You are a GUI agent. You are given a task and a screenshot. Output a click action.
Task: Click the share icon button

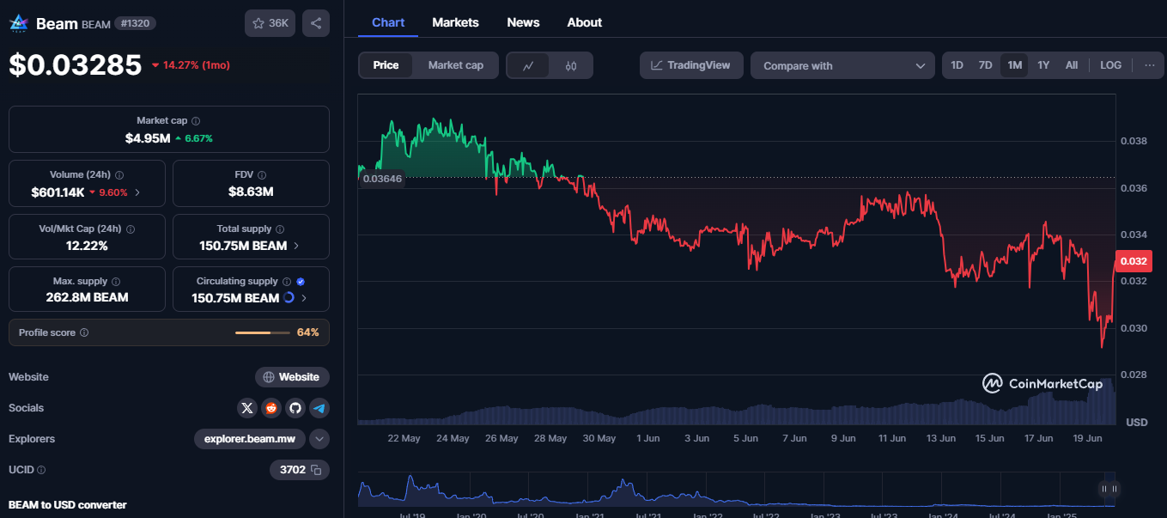tap(316, 23)
